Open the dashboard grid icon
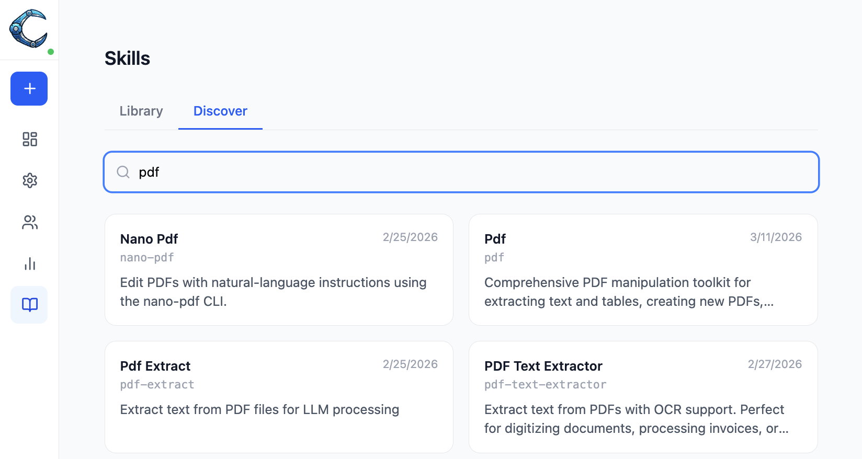 pos(30,139)
